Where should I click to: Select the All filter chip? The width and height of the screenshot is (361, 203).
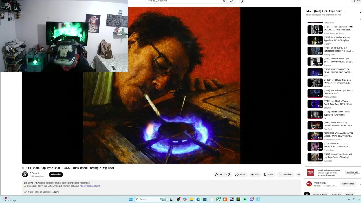pyautogui.click(x=307, y=194)
